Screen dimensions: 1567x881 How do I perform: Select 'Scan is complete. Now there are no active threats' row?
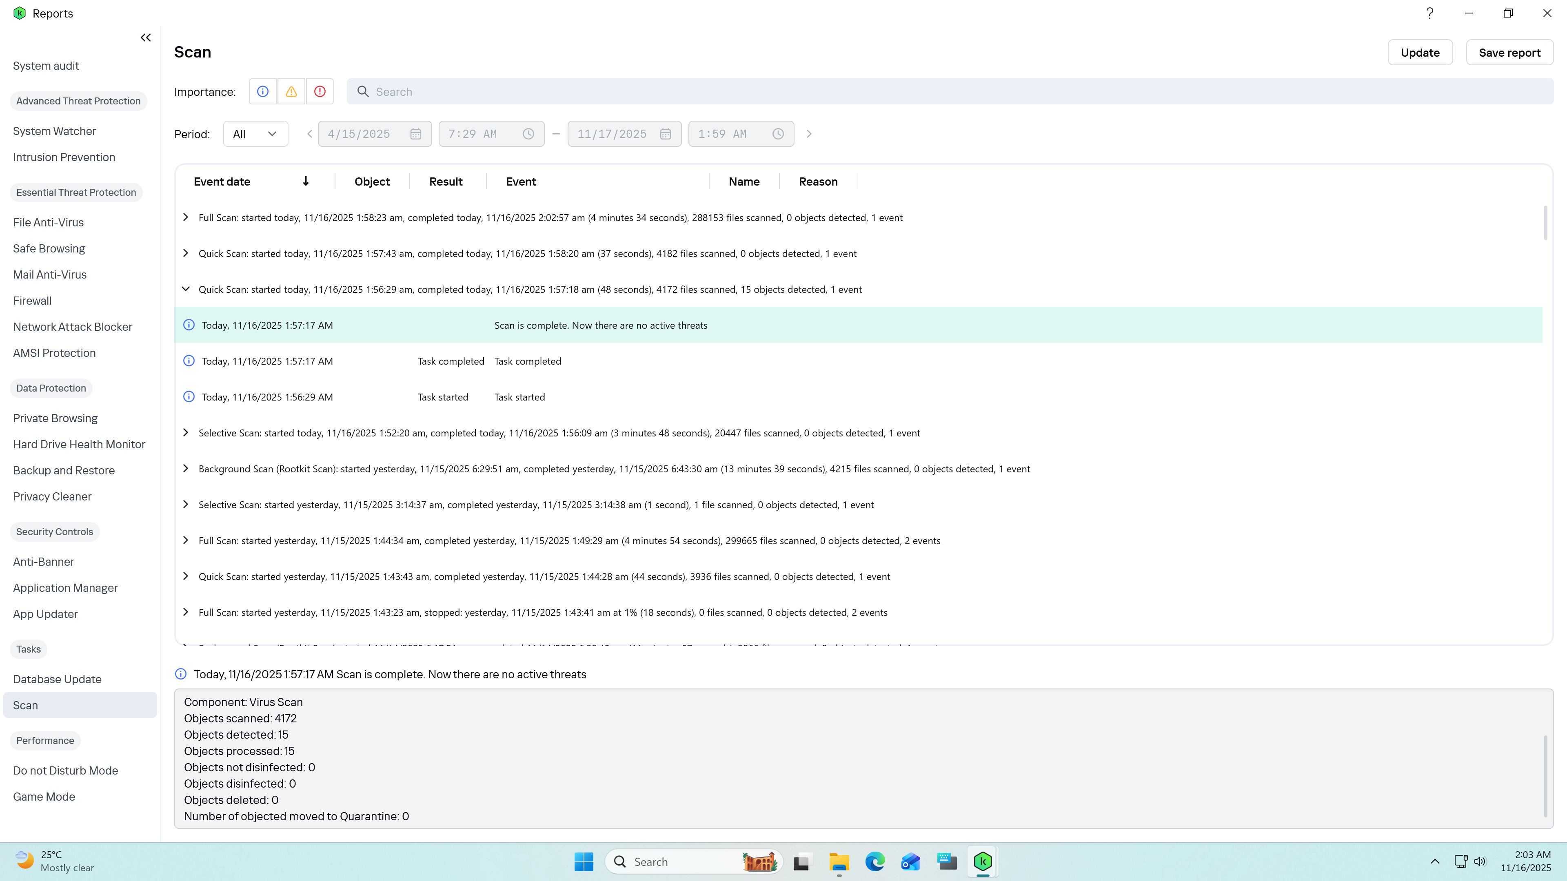coord(858,325)
